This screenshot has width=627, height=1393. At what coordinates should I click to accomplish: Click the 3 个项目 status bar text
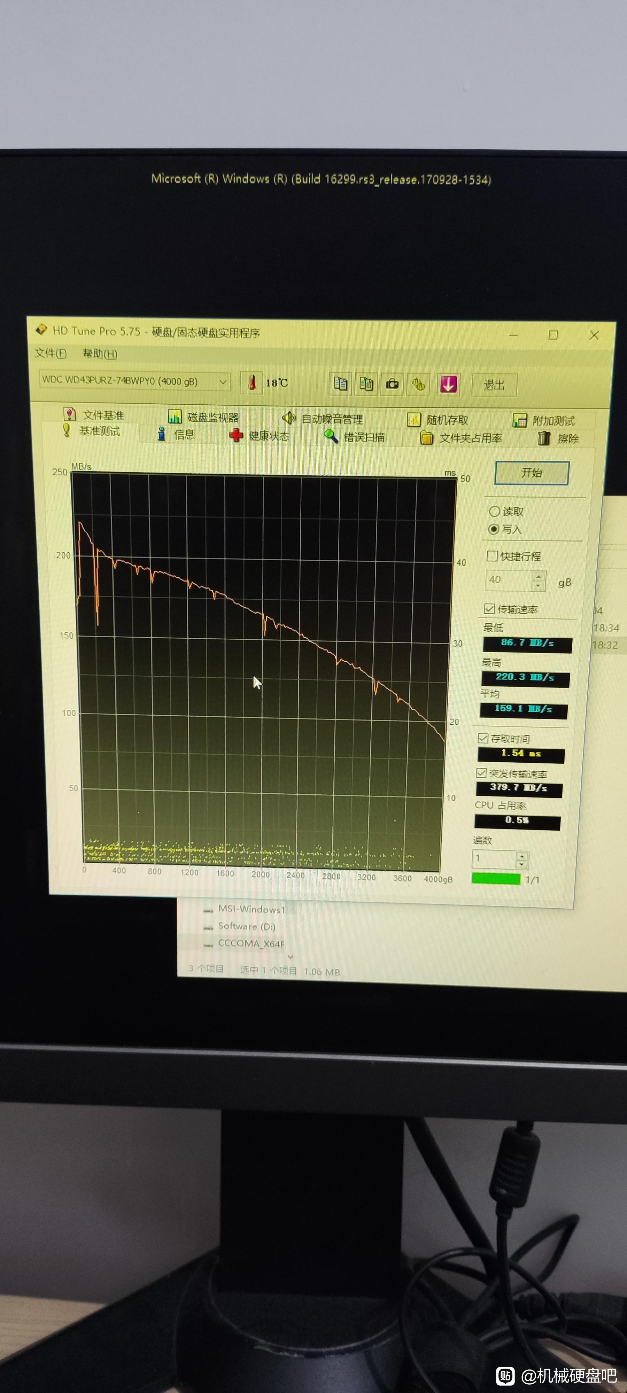pos(206,968)
